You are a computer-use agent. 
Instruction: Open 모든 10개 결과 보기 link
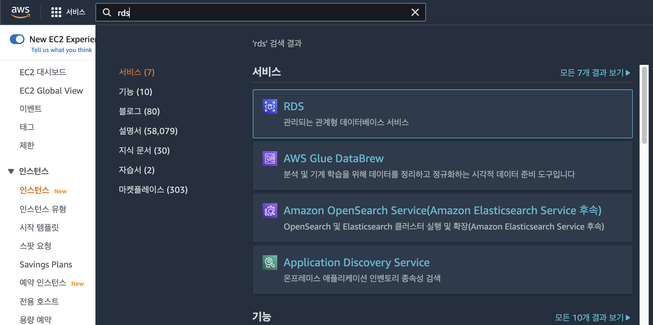[x=593, y=317]
